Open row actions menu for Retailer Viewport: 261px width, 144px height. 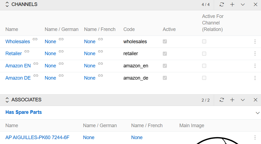255,54
